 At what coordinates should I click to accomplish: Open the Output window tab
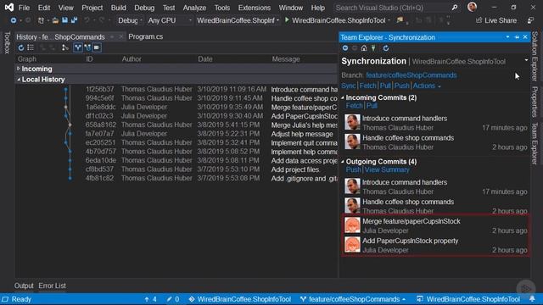24,286
